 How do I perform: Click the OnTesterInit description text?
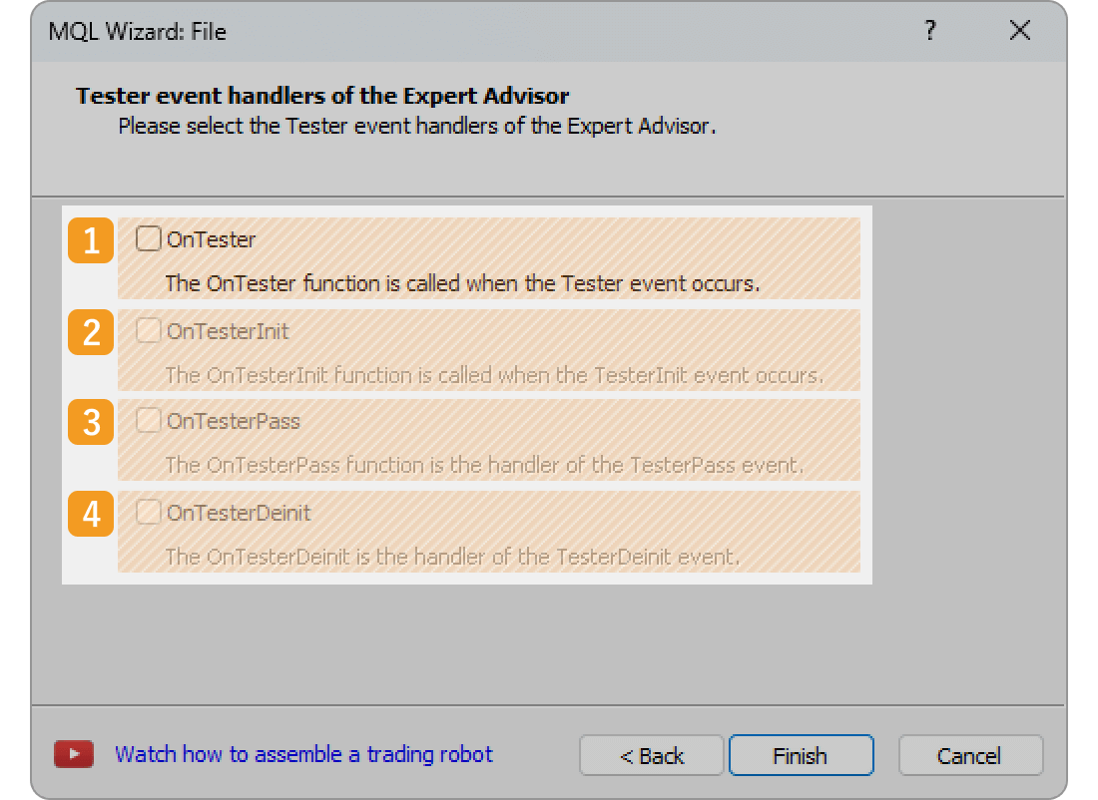494,375
